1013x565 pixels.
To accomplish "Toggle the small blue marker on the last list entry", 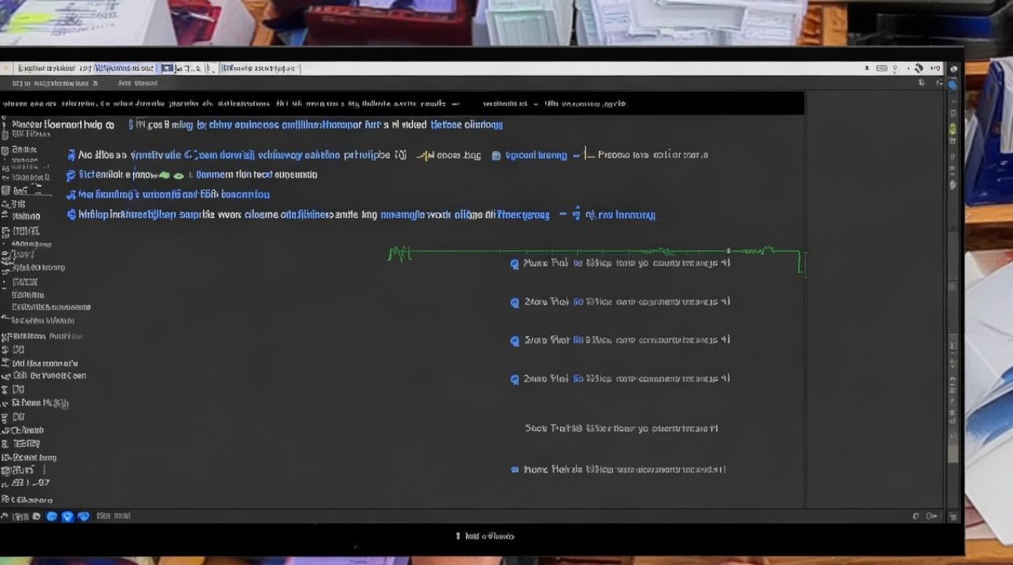I will 515,469.
